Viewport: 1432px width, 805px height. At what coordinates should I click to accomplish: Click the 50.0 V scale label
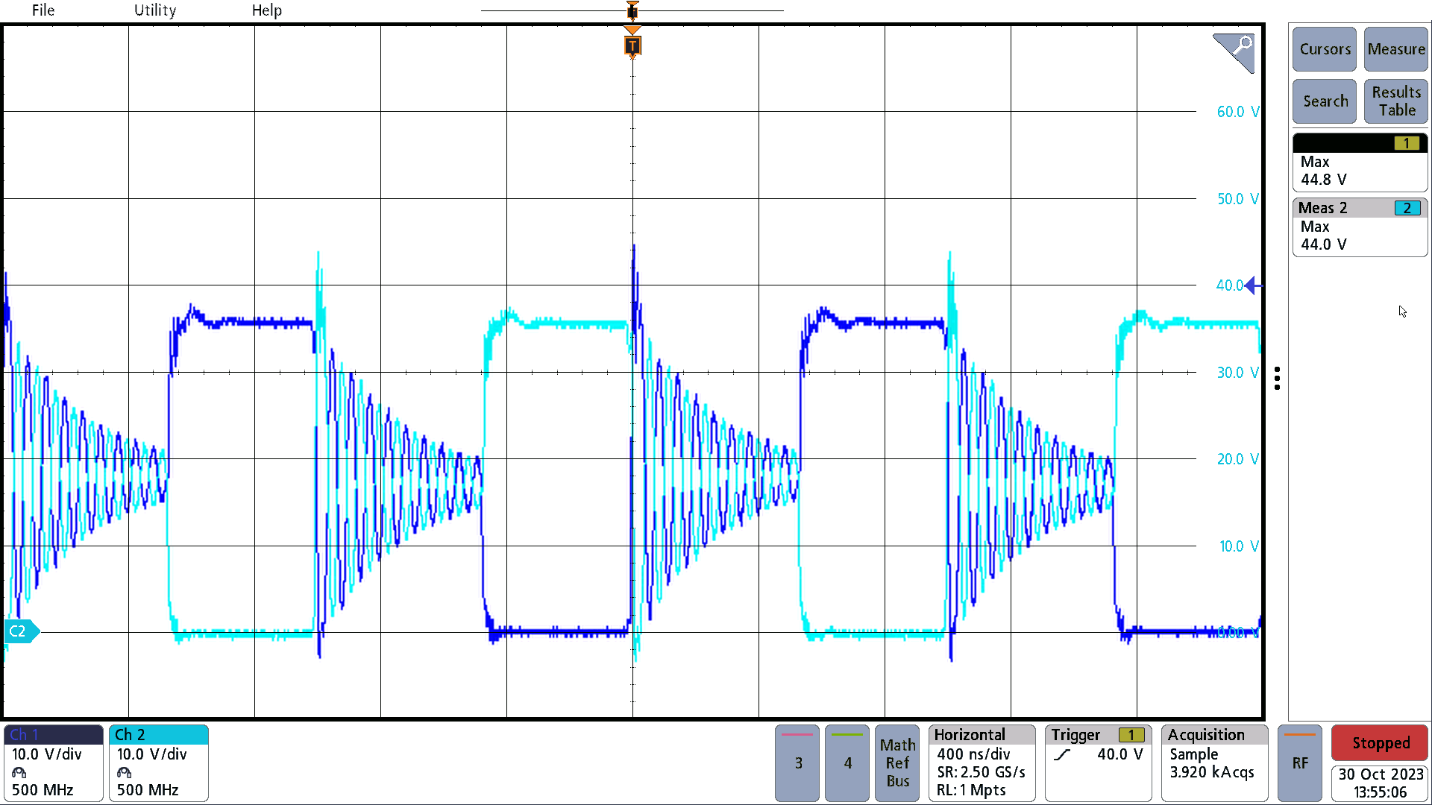point(1238,199)
